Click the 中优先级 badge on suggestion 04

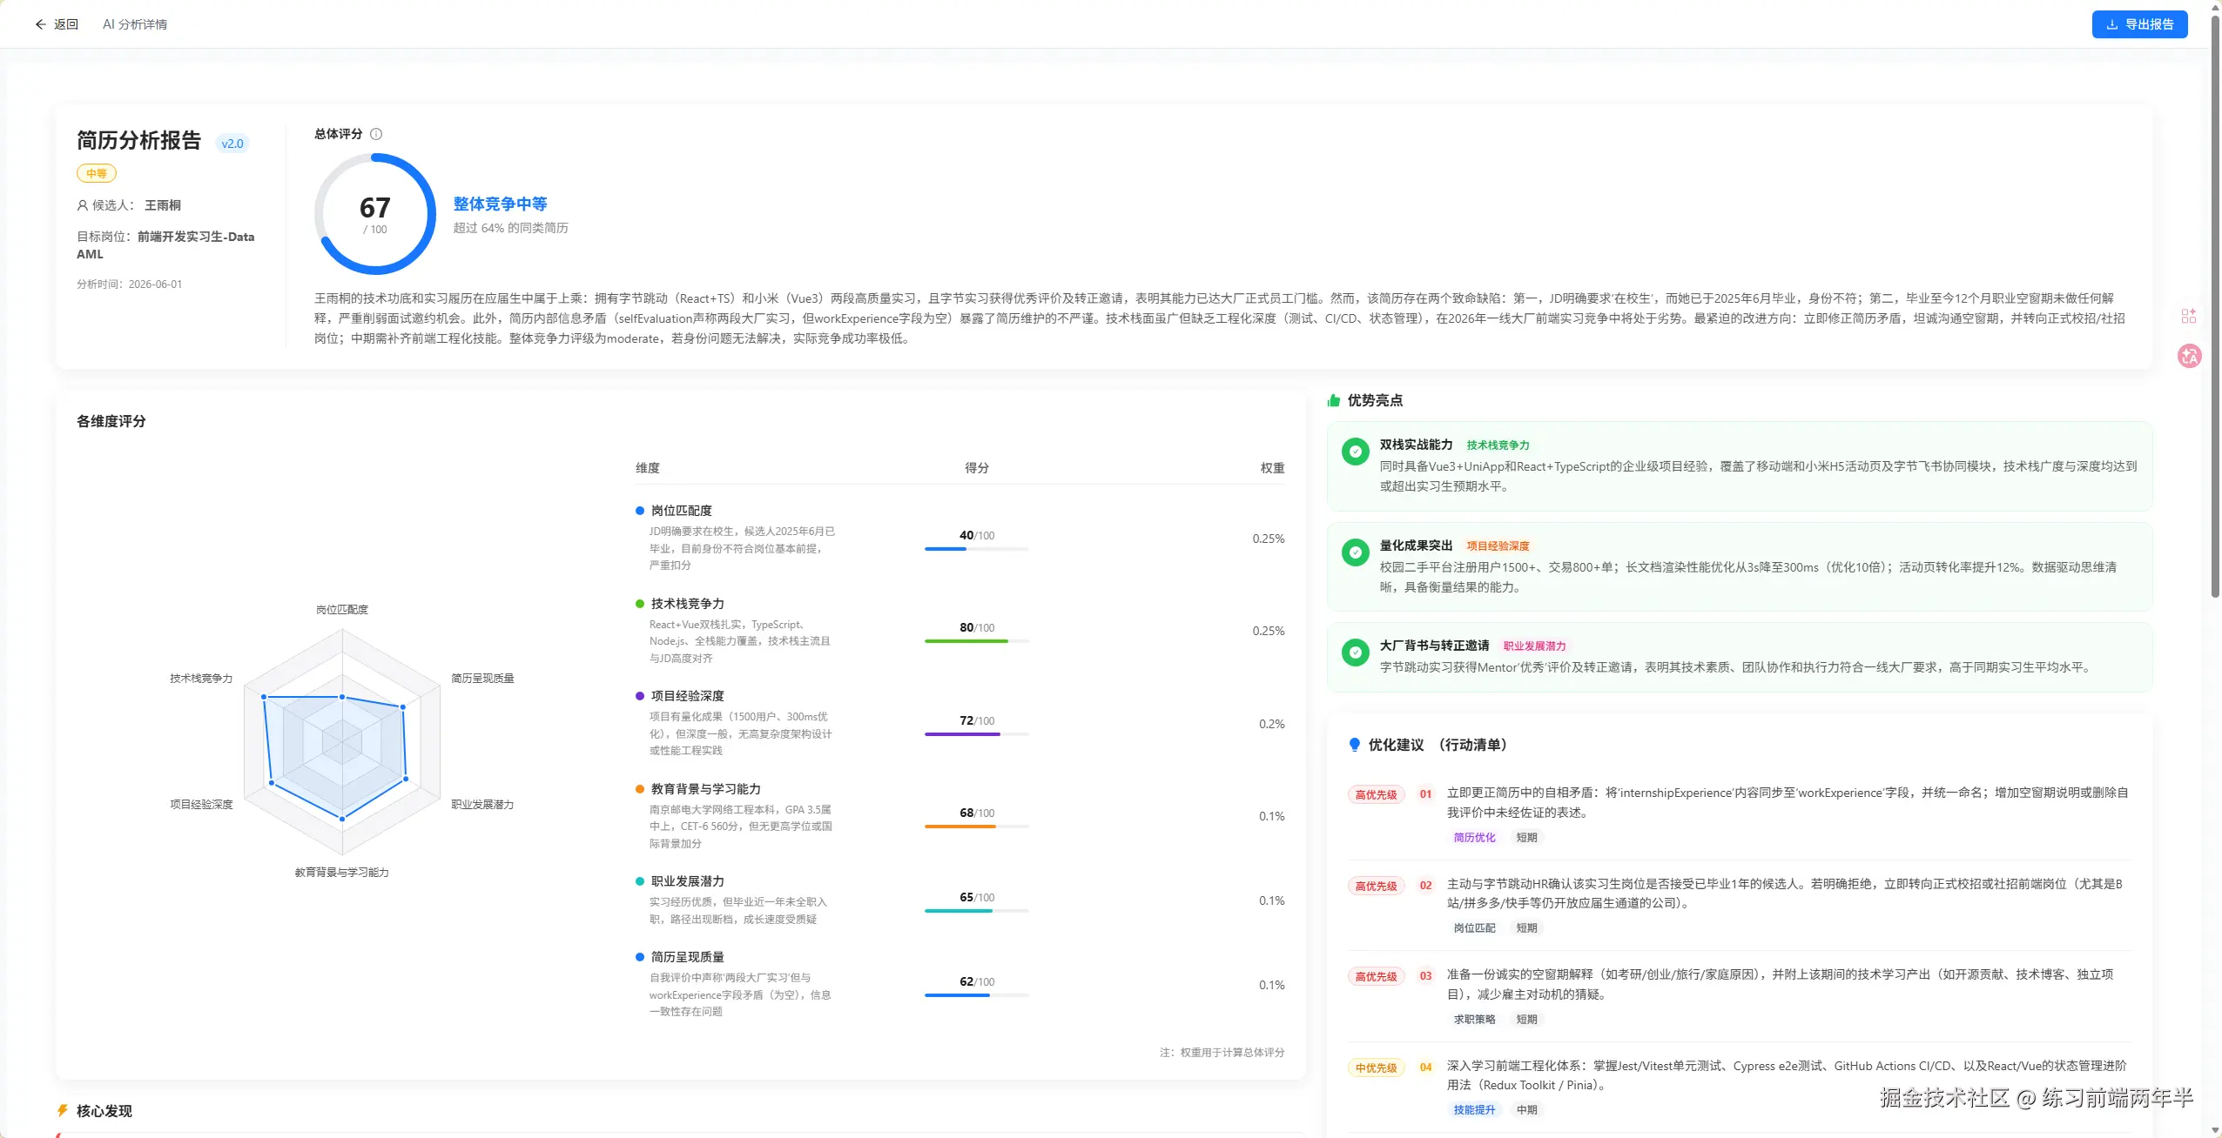click(x=1376, y=1068)
